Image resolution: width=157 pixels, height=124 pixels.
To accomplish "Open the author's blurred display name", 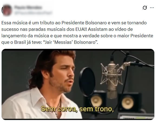I will 28,8.
